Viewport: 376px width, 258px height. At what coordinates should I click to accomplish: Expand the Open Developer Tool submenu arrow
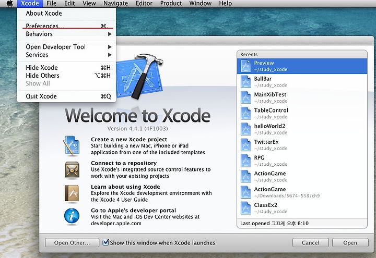110,47
